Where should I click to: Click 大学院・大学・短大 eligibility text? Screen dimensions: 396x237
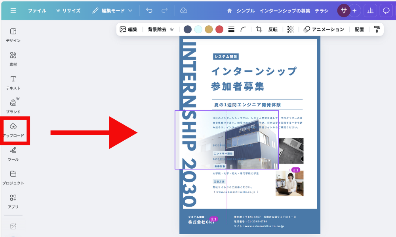point(236,173)
